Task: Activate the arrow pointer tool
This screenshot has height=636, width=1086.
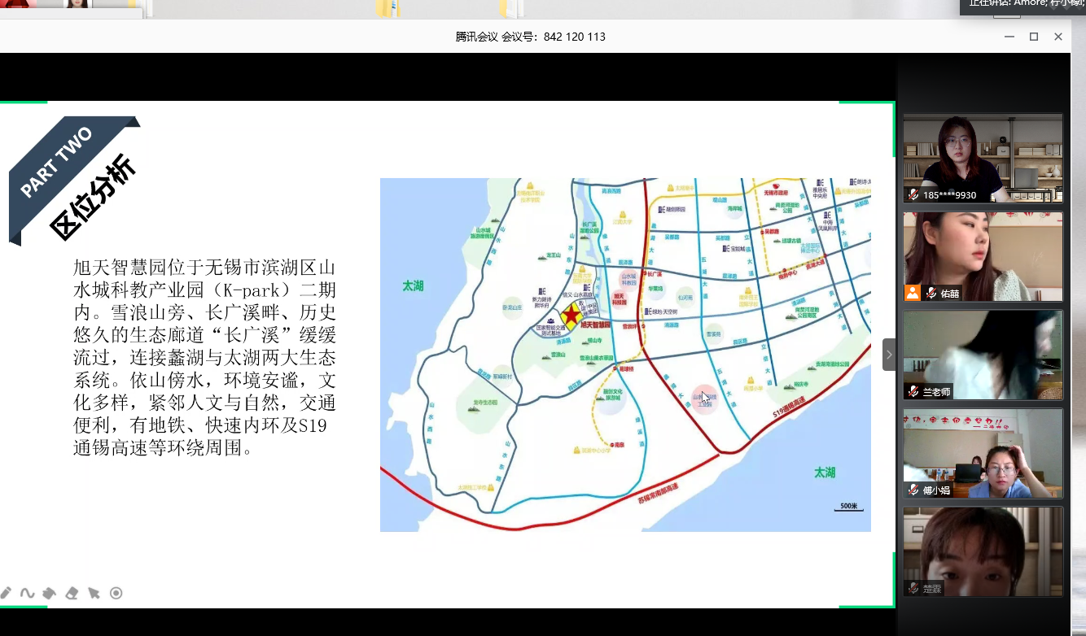Action: [x=94, y=593]
